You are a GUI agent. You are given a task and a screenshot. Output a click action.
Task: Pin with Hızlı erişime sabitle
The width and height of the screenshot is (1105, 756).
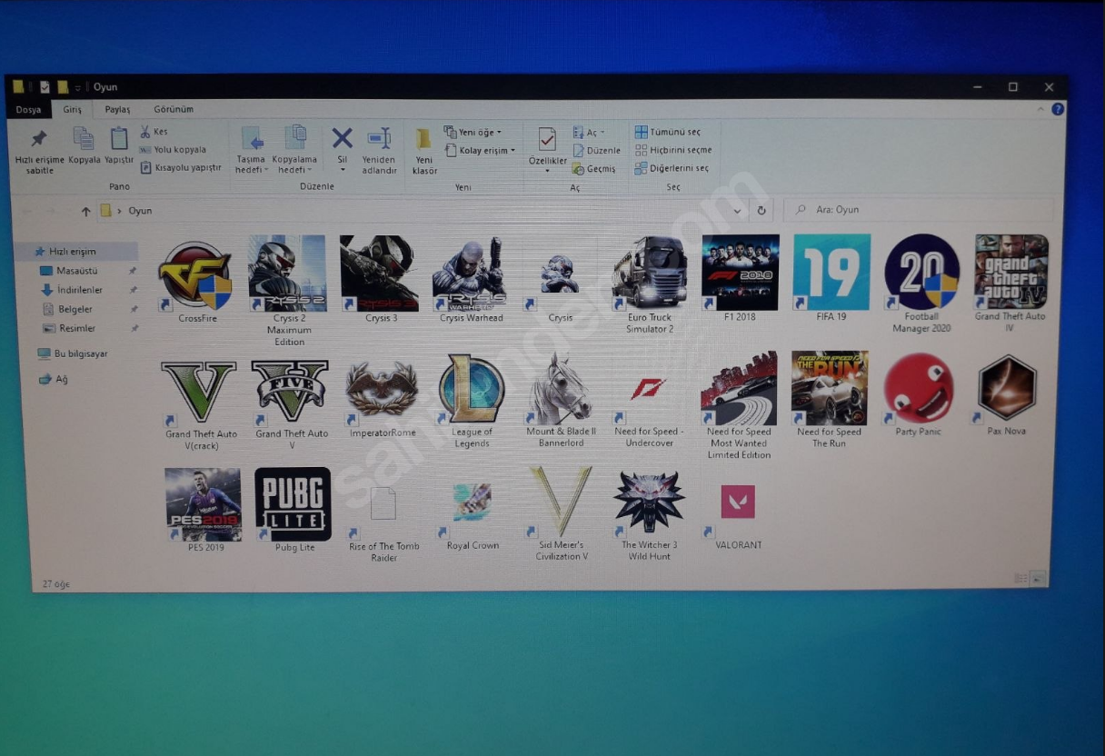click(x=39, y=150)
